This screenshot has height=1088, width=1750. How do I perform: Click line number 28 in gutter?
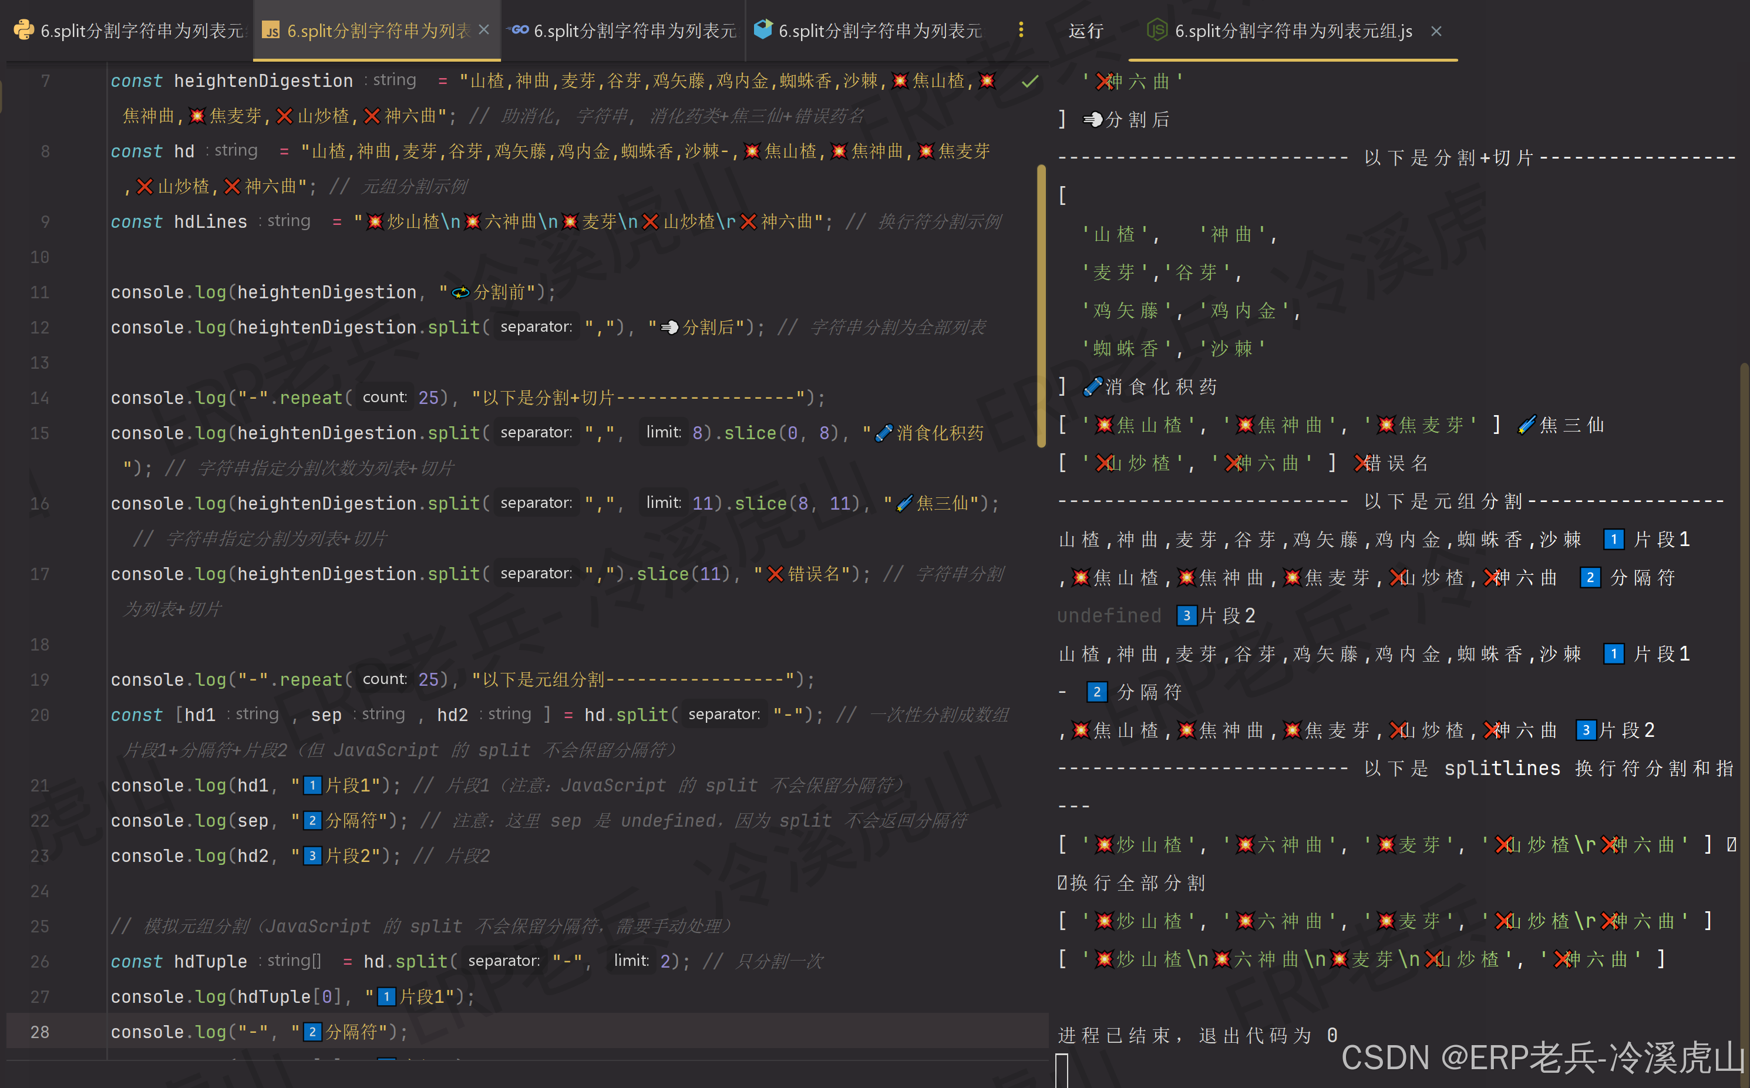tap(39, 1032)
